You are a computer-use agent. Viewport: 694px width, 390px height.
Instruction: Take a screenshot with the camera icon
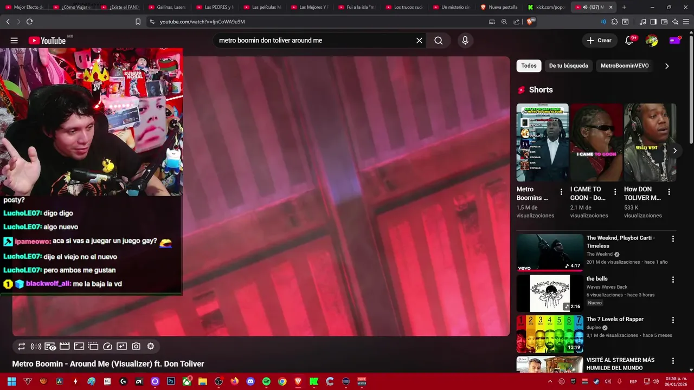136,346
